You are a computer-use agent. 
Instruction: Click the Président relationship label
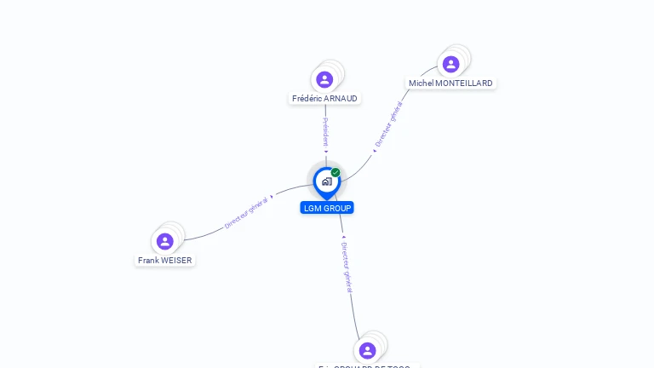pyautogui.click(x=326, y=132)
